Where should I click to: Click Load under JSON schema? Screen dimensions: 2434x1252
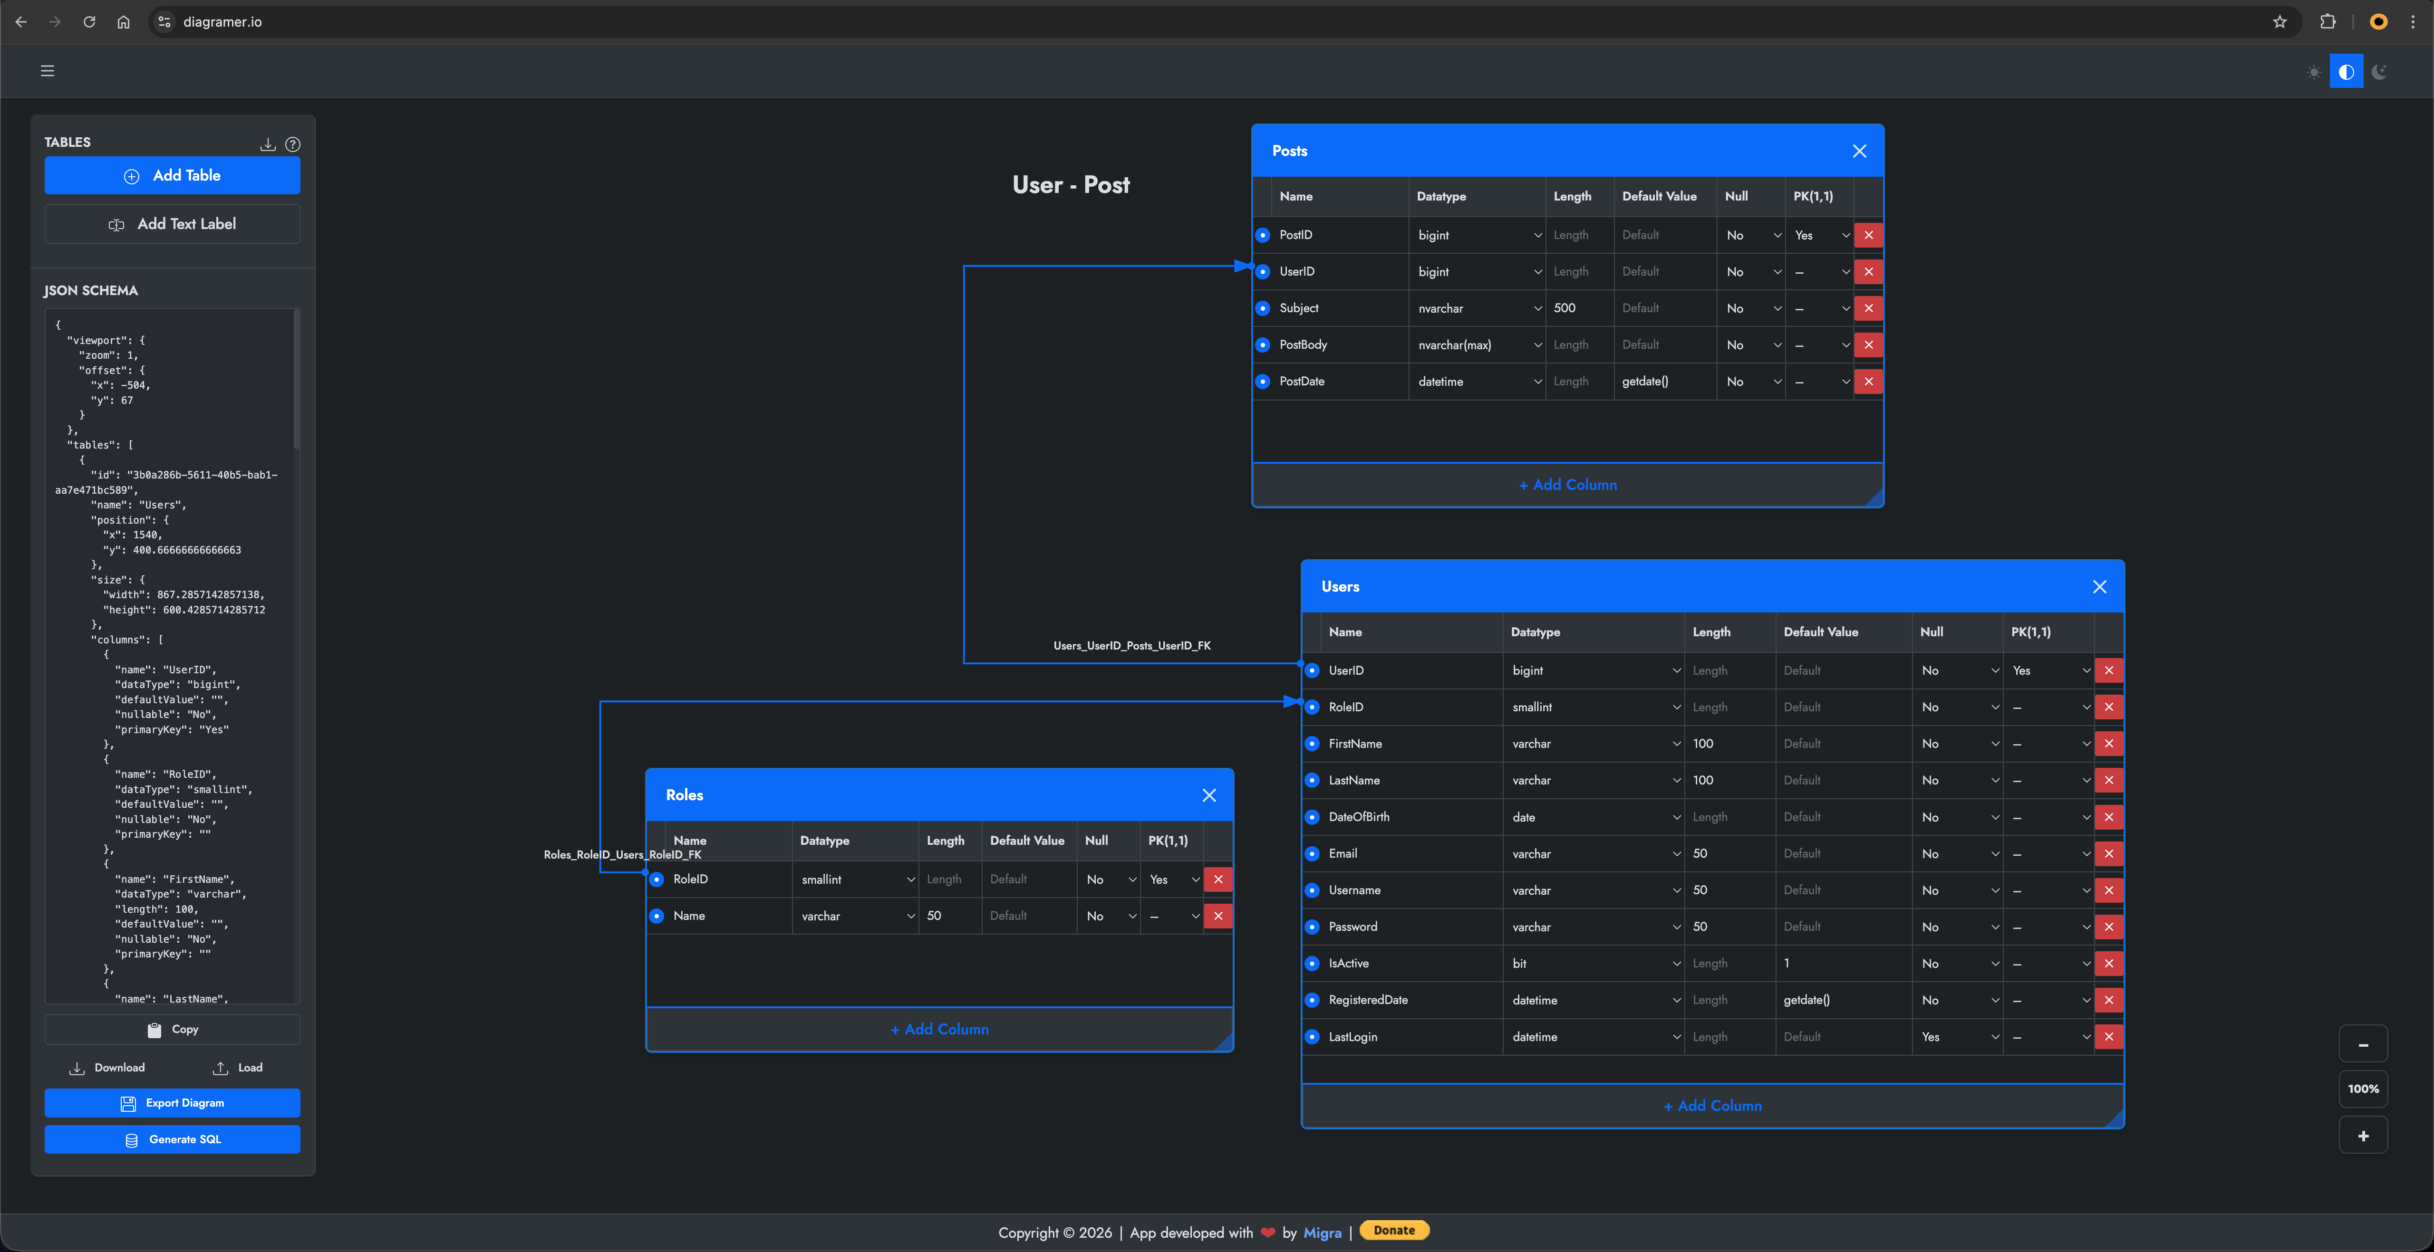pyautogui.click(x=238, y=1068)
